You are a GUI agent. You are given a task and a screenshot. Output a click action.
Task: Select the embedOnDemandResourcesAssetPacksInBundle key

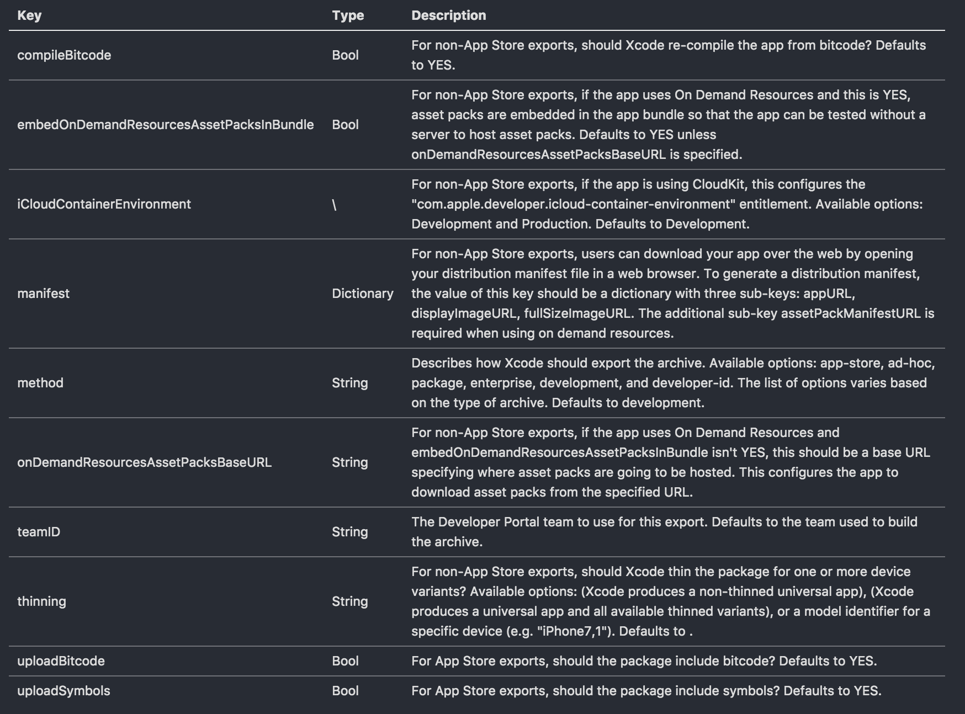point(165,125)
